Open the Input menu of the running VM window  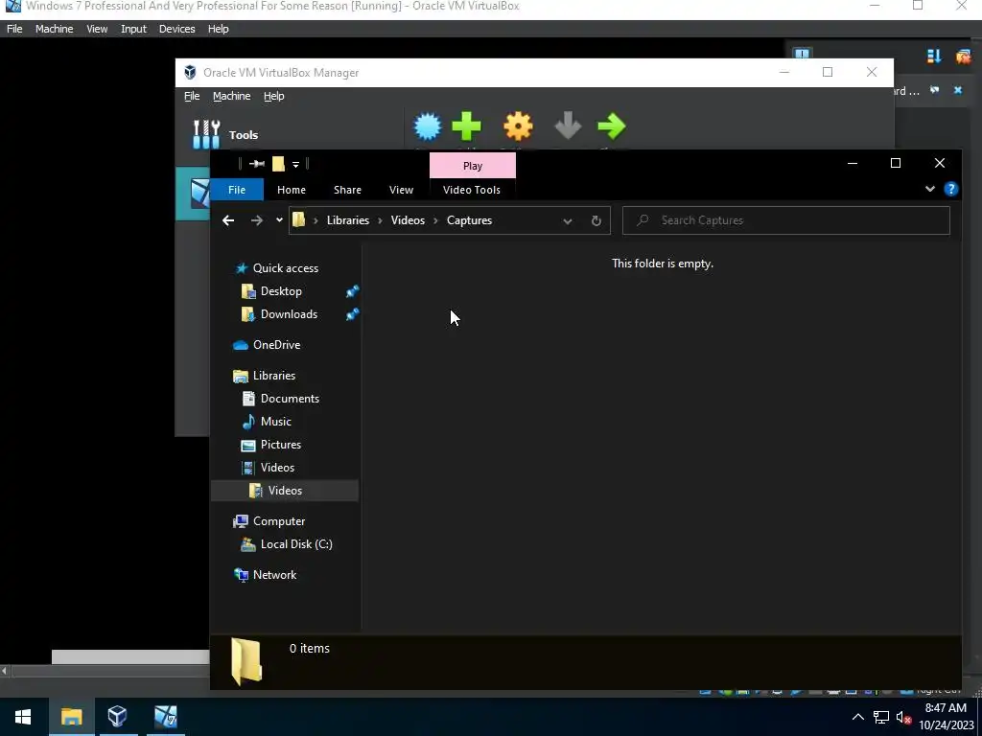tap(133, 29)
